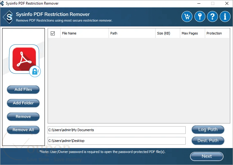233x165 pixels.
Task: Click the red PDF unlock image
Action: (x=25, y=60)
